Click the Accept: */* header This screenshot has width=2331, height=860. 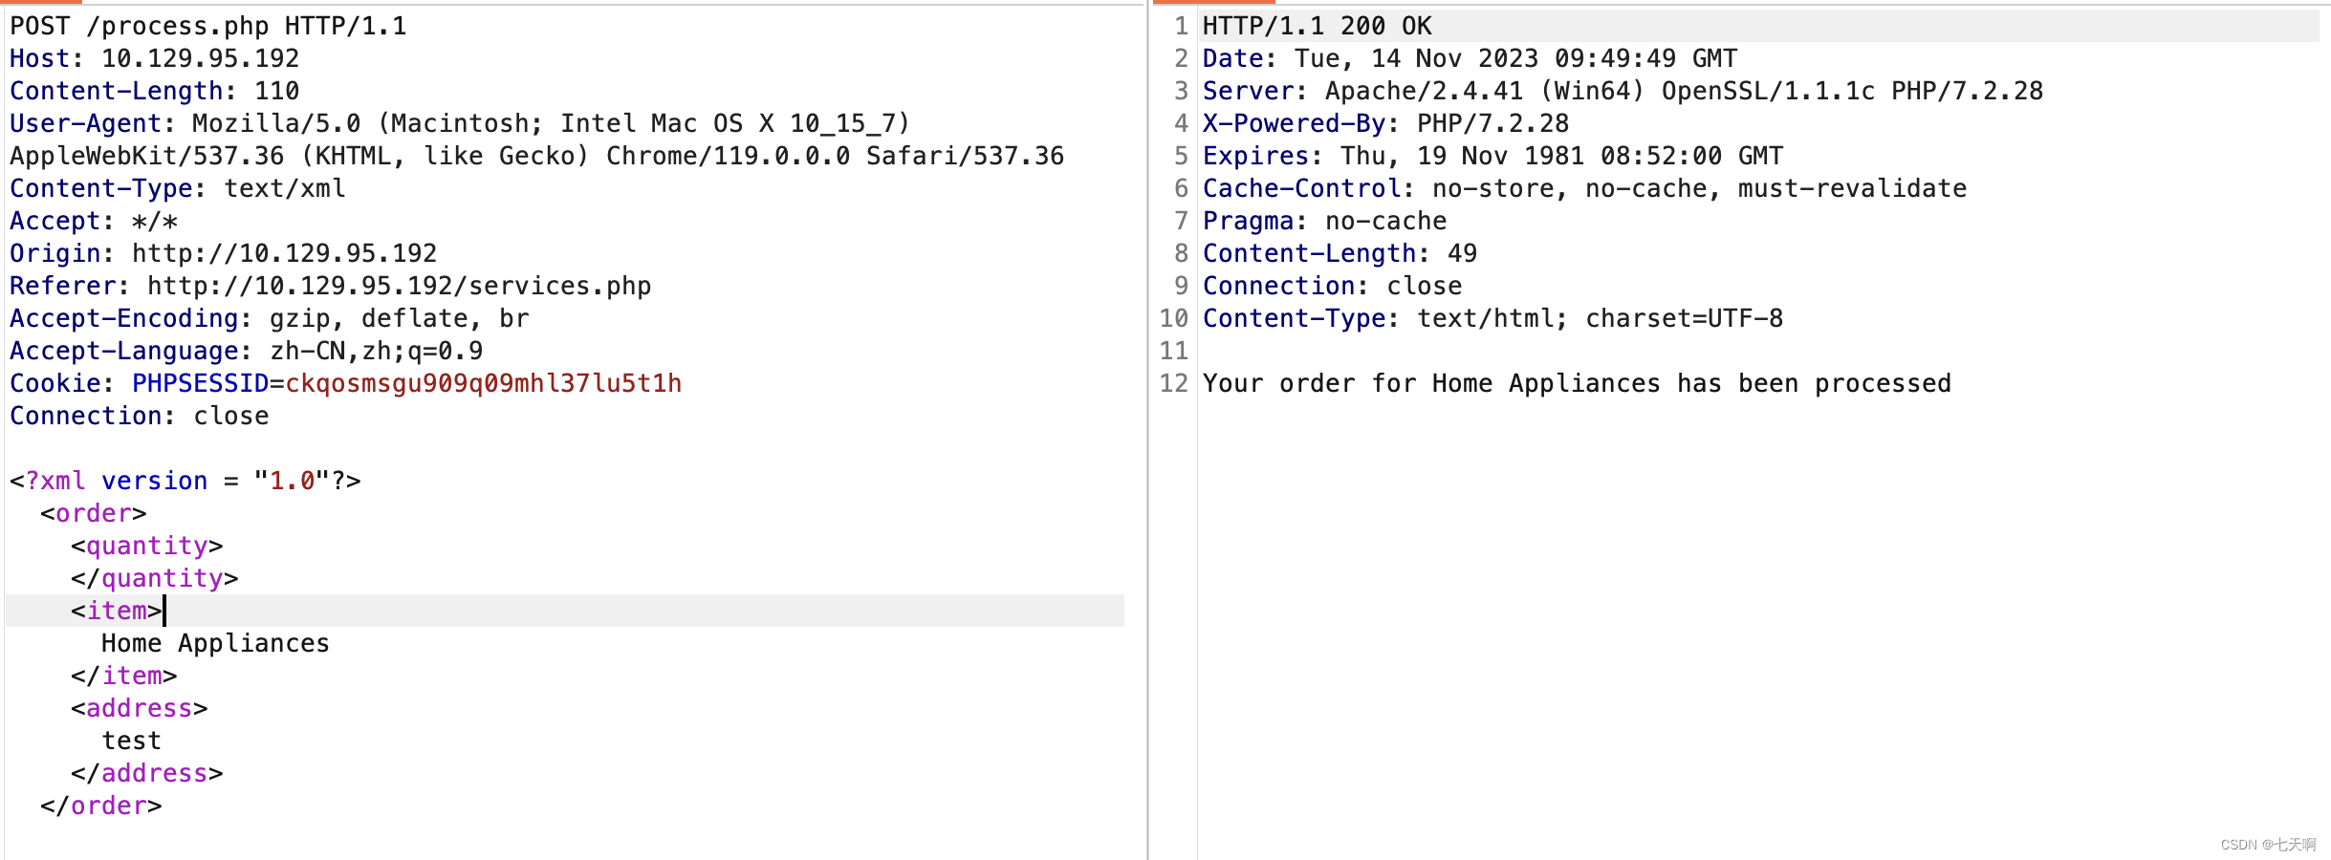point(94,221)
